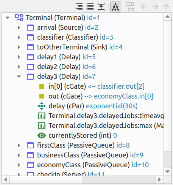Screen dimensions: 173x185
Task: Click the currentlyStored eye watch icon
Action: point(42,136)
